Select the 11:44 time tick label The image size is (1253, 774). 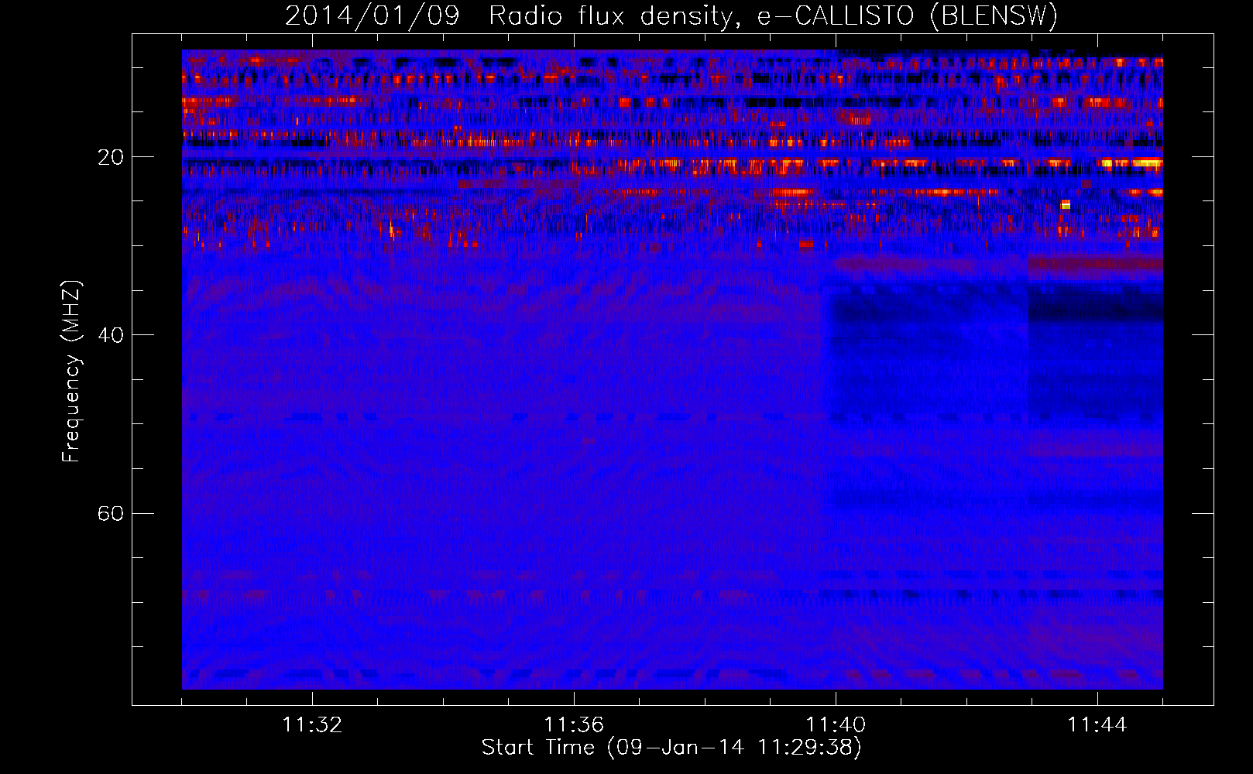(1097, 725)
